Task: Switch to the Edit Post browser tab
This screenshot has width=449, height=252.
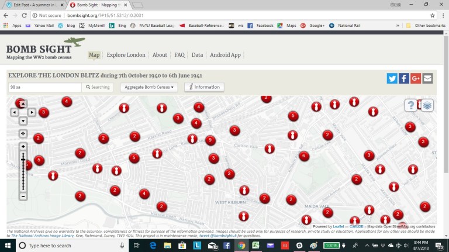Action: point(33,5)
